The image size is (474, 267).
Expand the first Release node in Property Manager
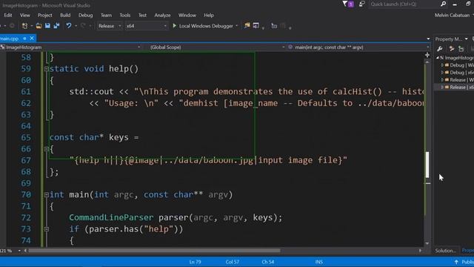[442, 80]
